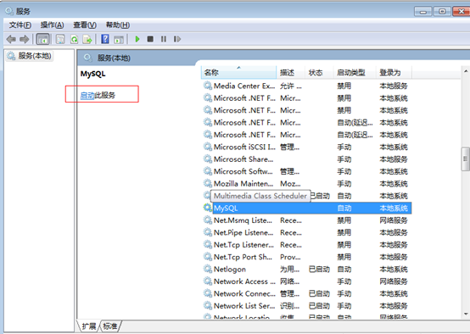This screenshot has width=470, height=334.
Task: Switch to the 扩展 tab
Action: point(89,326)
